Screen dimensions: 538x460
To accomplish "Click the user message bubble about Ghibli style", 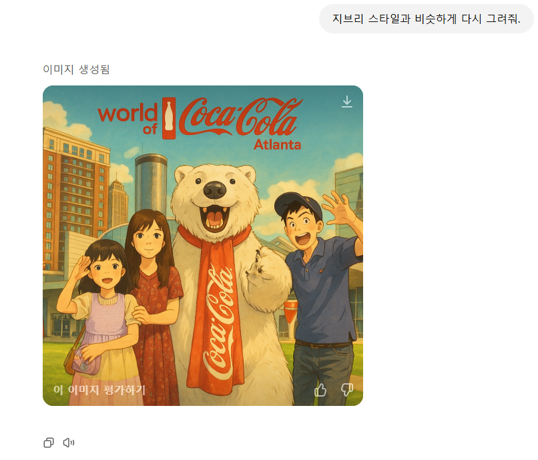I will [x=426, y=19].
